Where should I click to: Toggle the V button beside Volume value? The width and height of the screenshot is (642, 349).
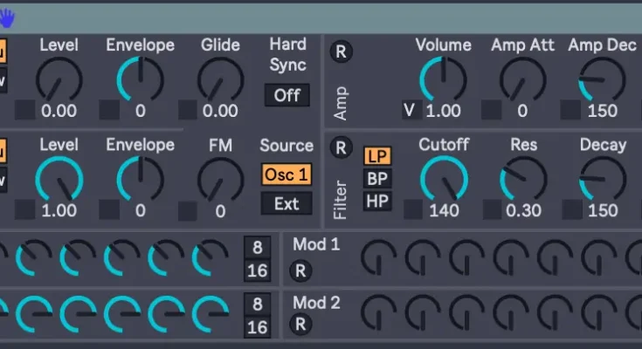click(409, 110)
